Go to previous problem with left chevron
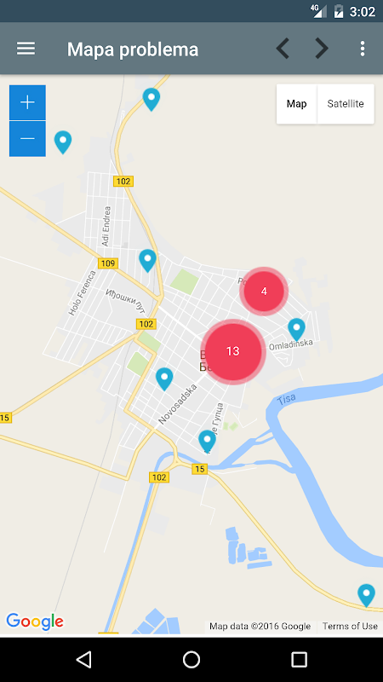383x682 pixels. [x=283, y=49]
